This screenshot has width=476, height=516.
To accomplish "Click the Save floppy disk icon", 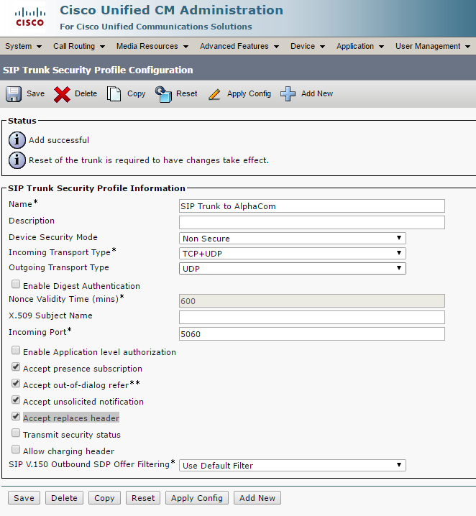I will pos(14,94).
